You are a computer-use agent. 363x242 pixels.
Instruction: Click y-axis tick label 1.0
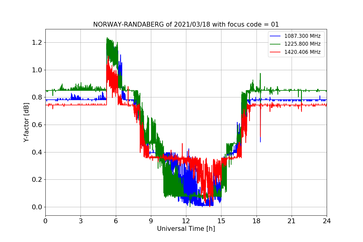click(37, 70)
